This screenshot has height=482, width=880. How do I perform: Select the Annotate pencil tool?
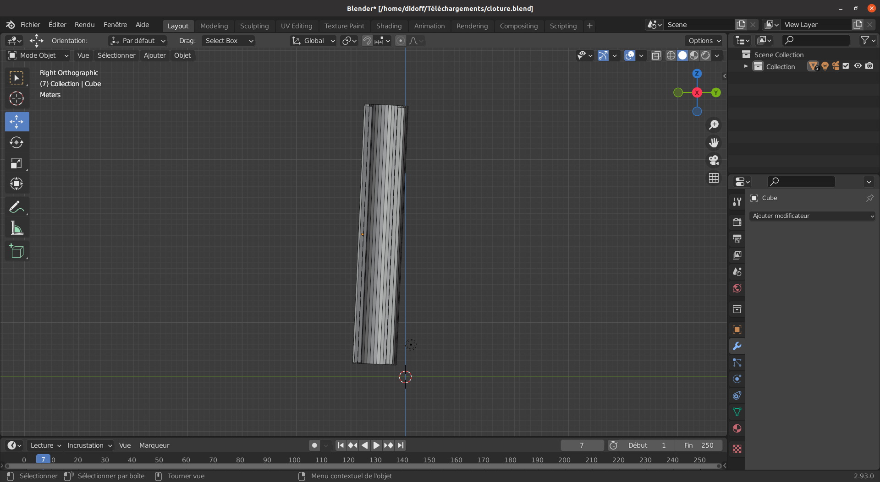click(x=16, y=207)
